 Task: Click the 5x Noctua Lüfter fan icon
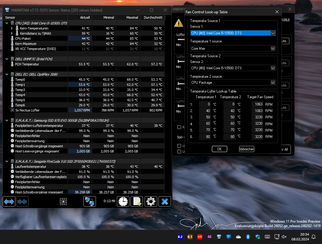coord(12,110)
